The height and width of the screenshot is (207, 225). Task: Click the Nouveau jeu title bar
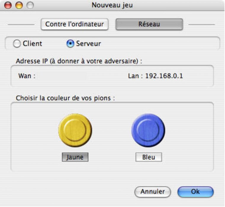(x=112, y=5)
